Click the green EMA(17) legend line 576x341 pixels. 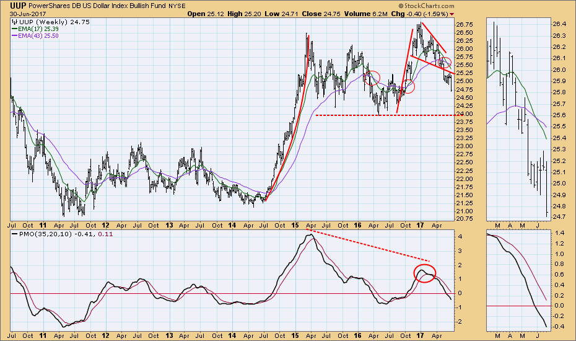(x=15, y=29)
